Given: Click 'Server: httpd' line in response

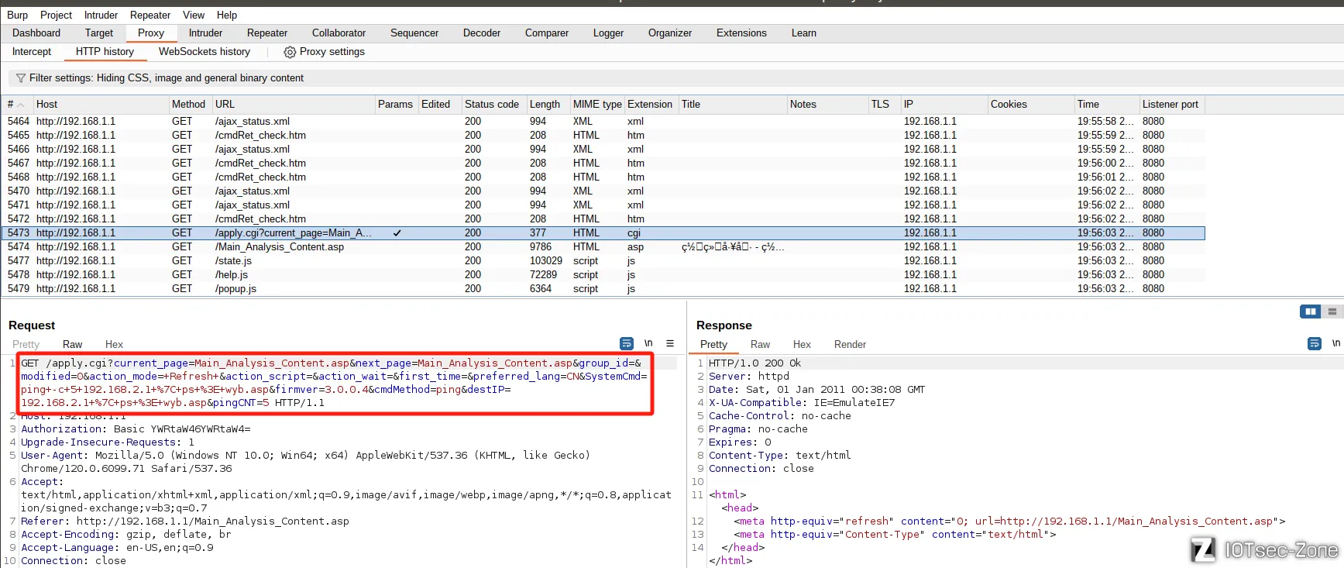Looking at the screenshot, I should tap(748, 377).
